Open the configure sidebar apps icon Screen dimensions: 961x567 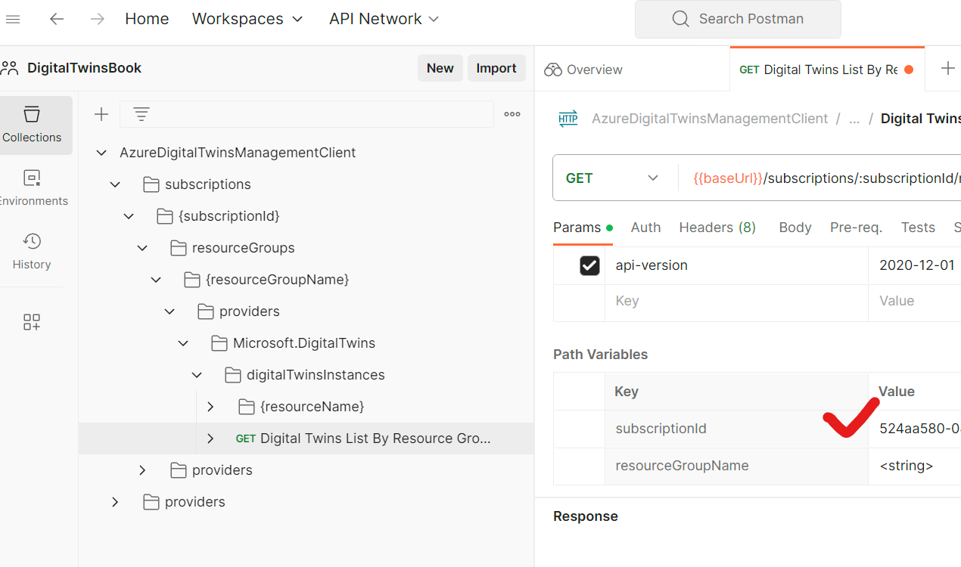(x=32, y=322)
